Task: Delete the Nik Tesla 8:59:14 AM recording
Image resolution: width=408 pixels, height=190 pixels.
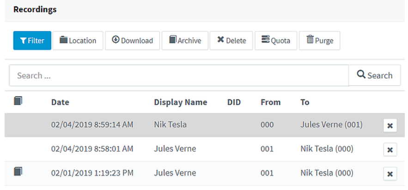Action: coord(390,125)
